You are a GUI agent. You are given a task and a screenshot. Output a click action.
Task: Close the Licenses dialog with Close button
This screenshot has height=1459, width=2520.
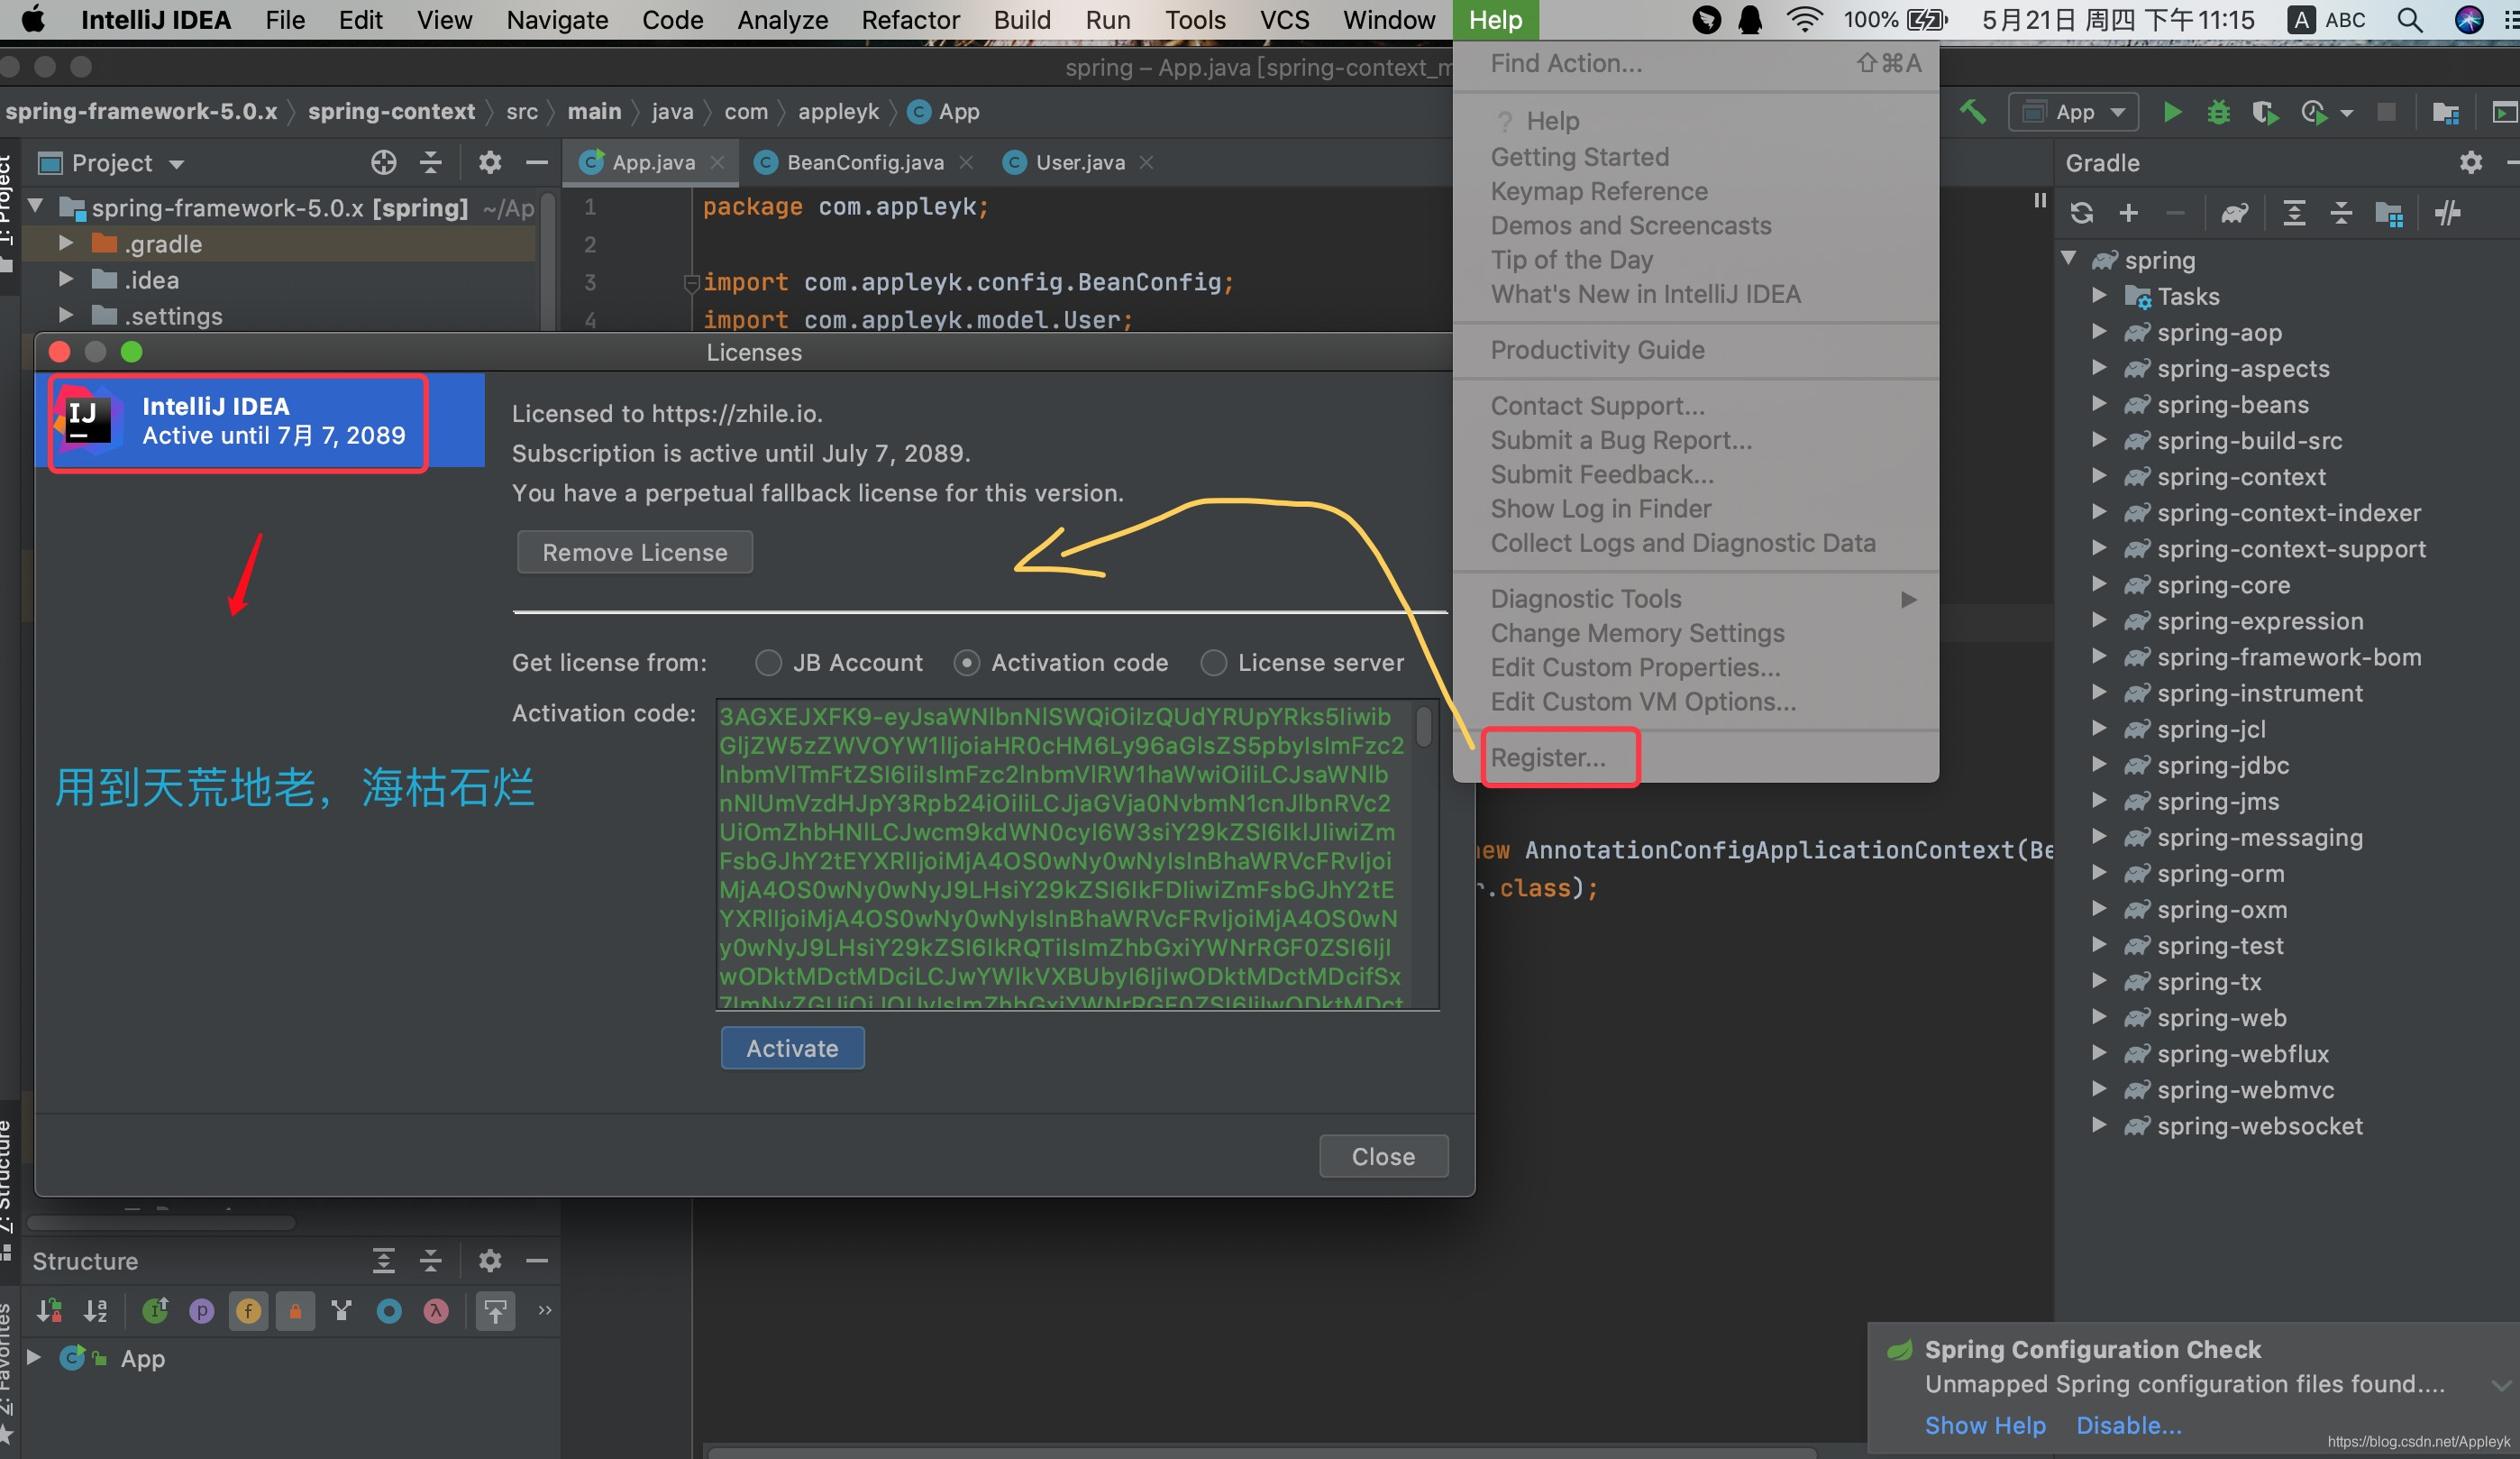(1383, 1156)
